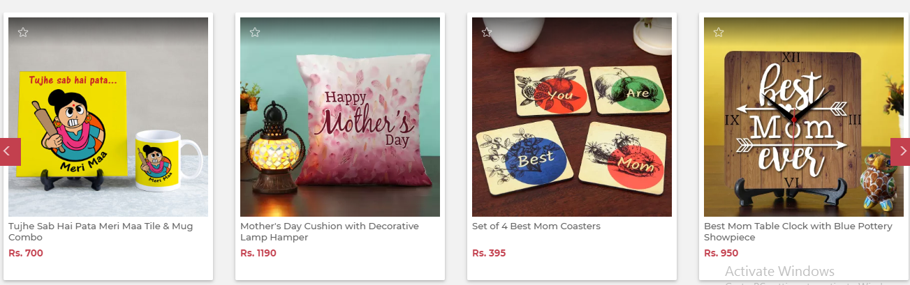This screenshot has height=285, width=910.
Task: Star the Best Mom Table Clock item
Action: (x=719, y=32)
